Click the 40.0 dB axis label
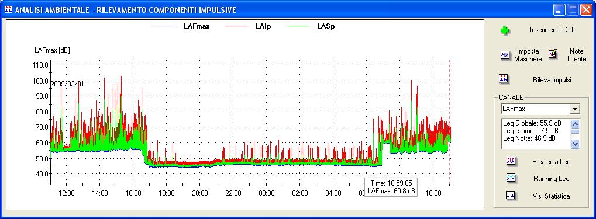This screenshot has width=596, height=219. click(x=42, y=173)
